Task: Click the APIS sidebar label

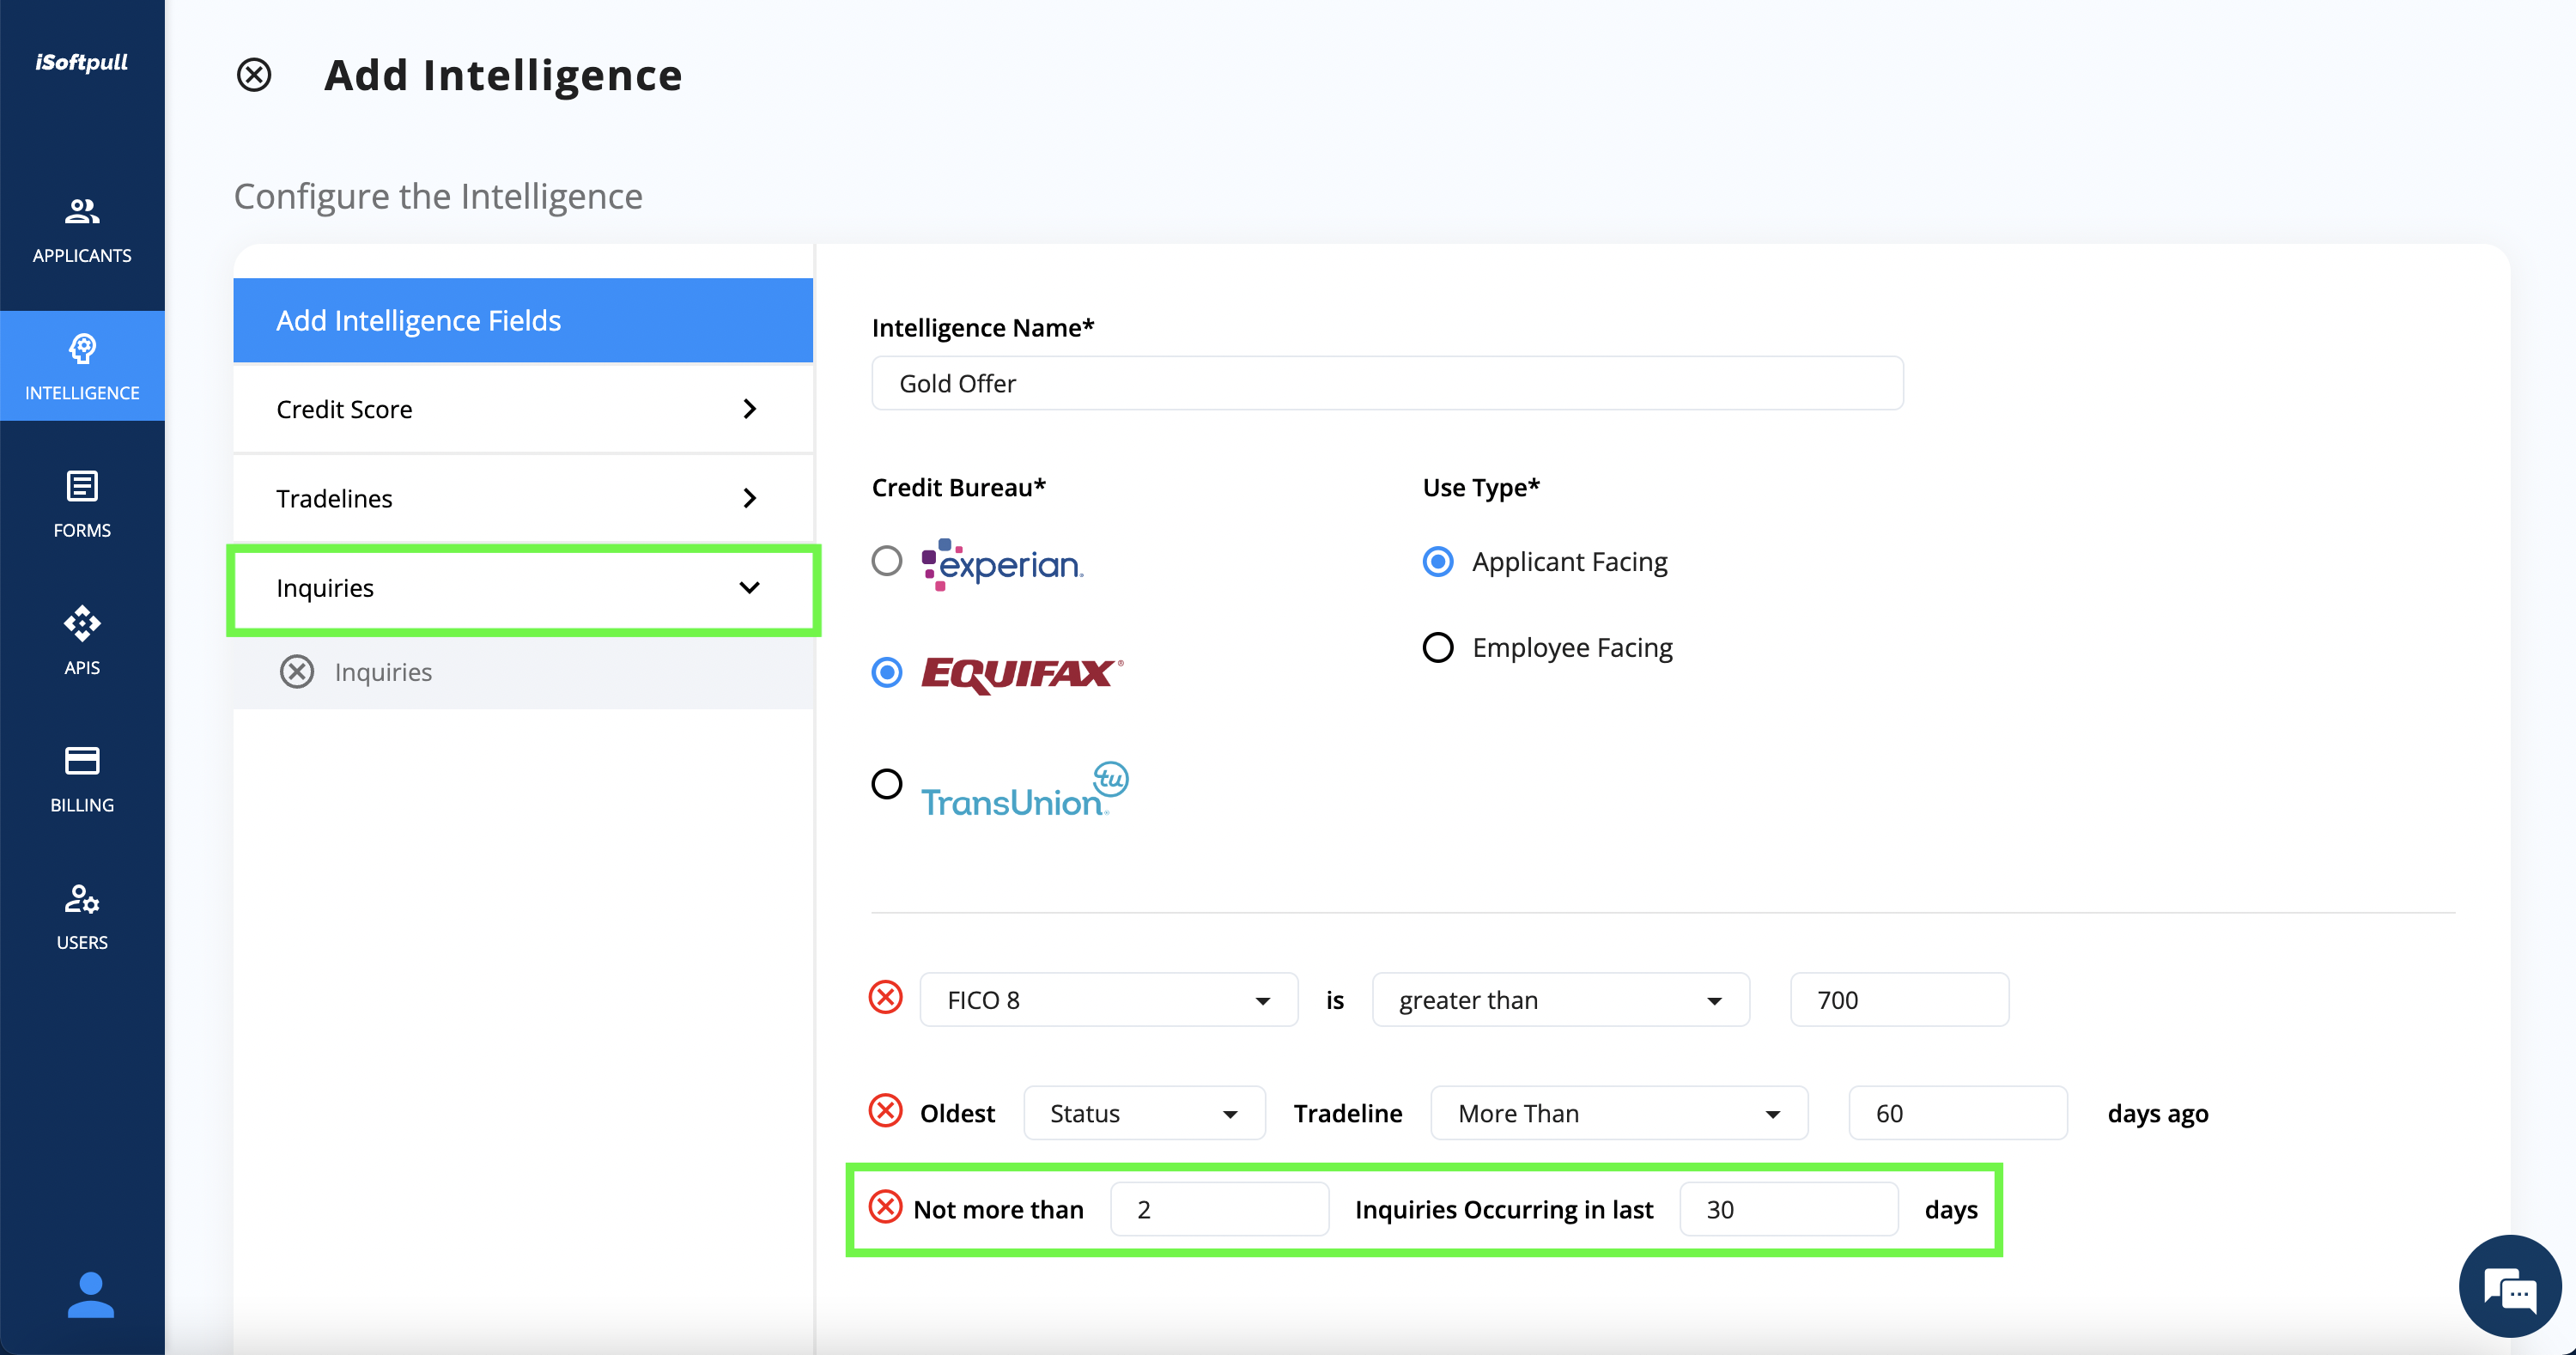Action: point(82,668)
